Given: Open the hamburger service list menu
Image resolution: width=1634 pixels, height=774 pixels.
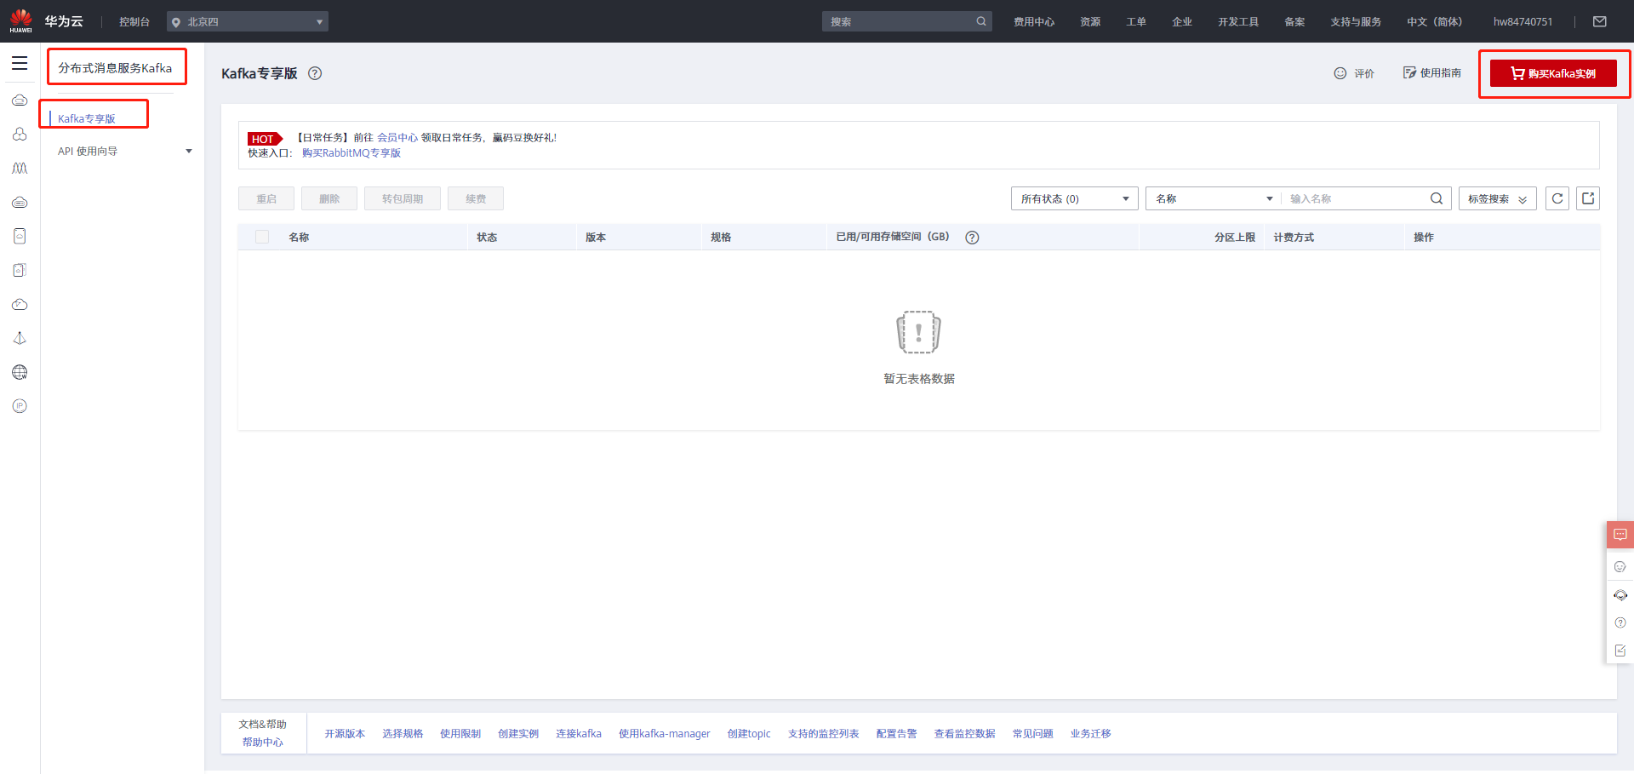Looking at the screenshot, I should tap(20, 64).
